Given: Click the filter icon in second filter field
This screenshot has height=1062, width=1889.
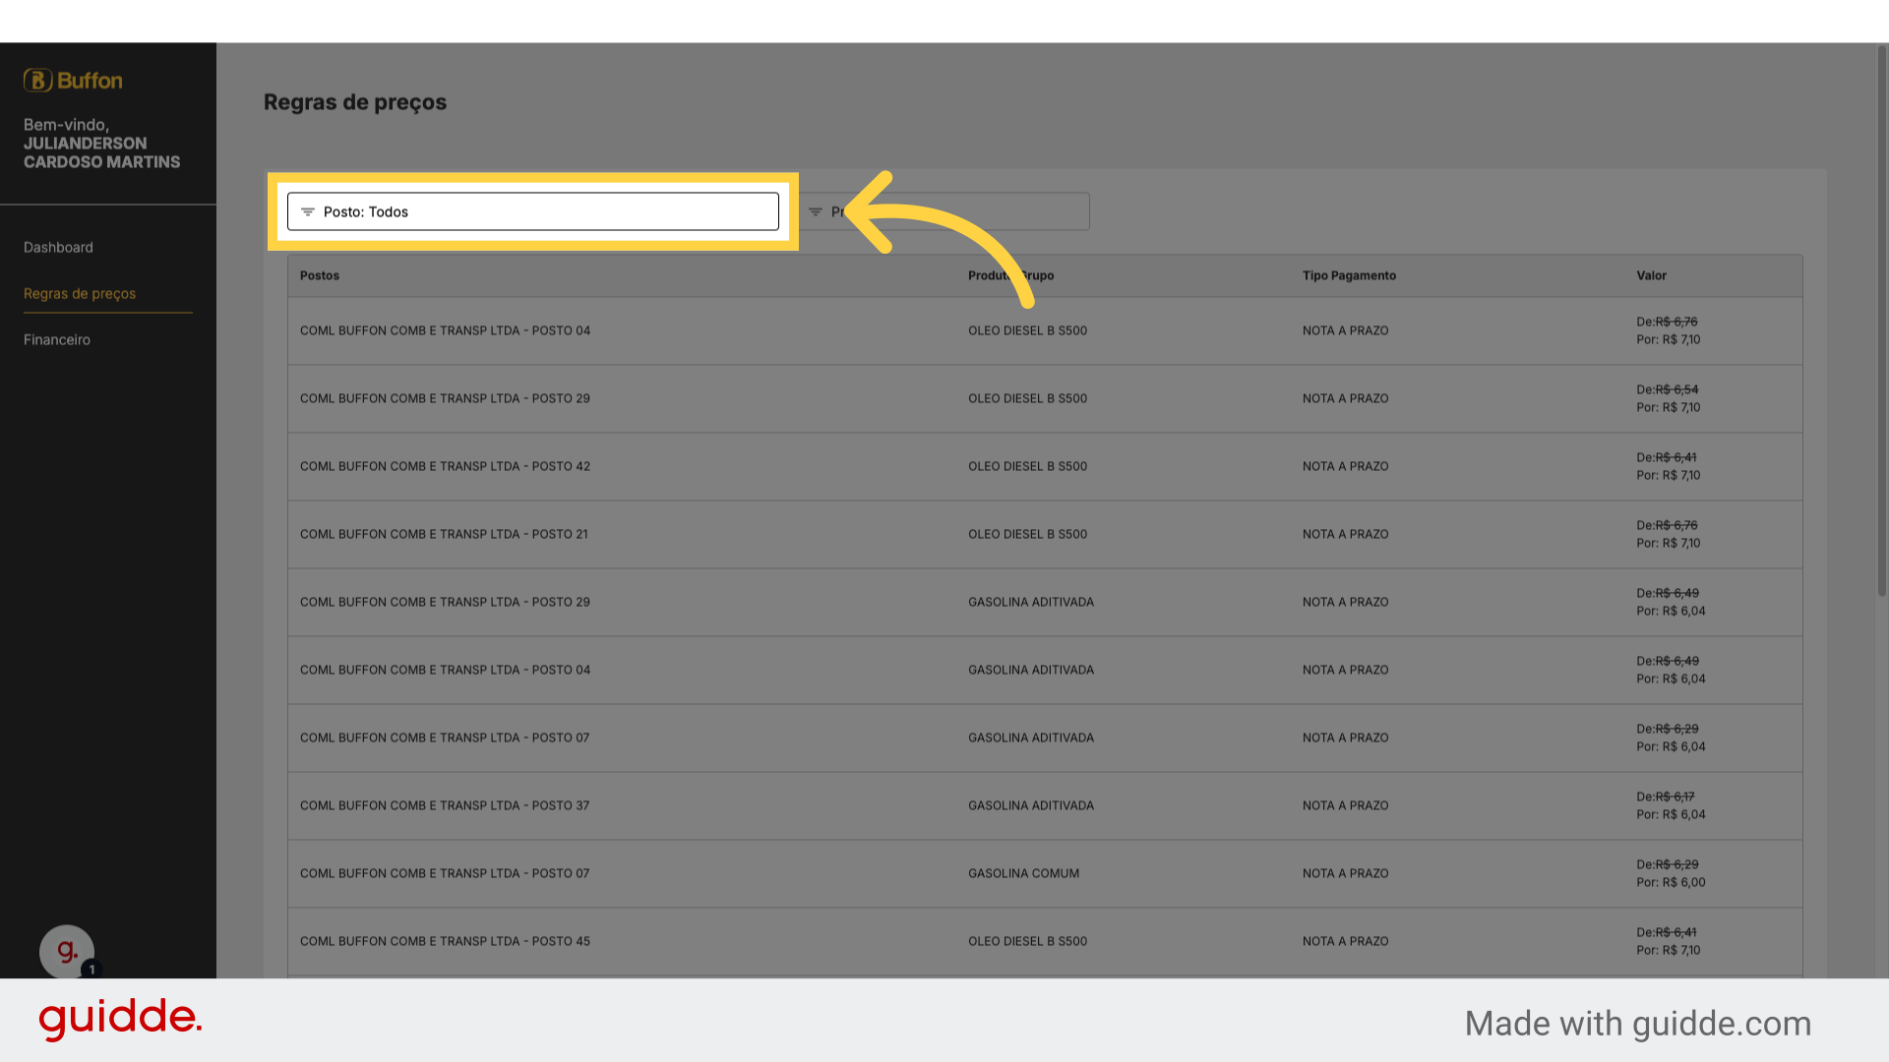Looking at the screenshot, I should (816, 212).
